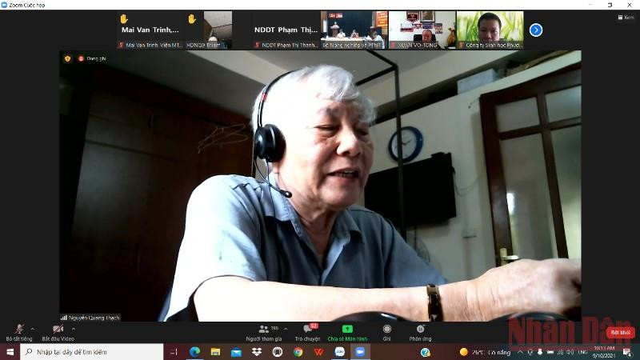Image resolution: width=640 pixels, height=360 pixels.
Task: Select Mai Van Trinh participant thumbnail
Action: [x=150, y=30]
